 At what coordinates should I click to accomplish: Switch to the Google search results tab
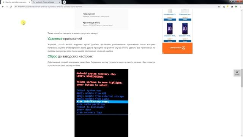click(x=45, y=2)
